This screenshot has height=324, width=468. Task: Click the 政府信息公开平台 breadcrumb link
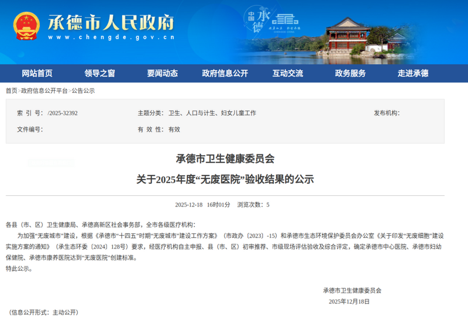pos(44,91)
